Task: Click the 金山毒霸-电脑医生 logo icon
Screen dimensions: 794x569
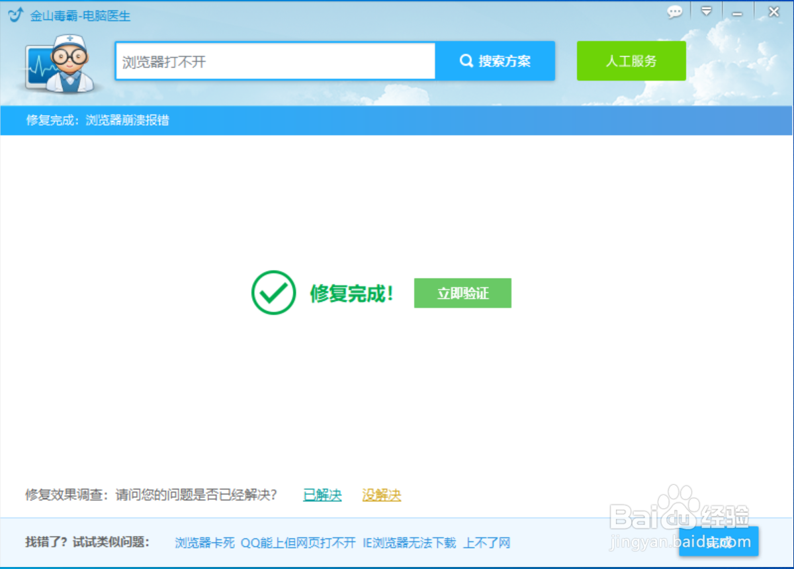Action: pos(15,13)
